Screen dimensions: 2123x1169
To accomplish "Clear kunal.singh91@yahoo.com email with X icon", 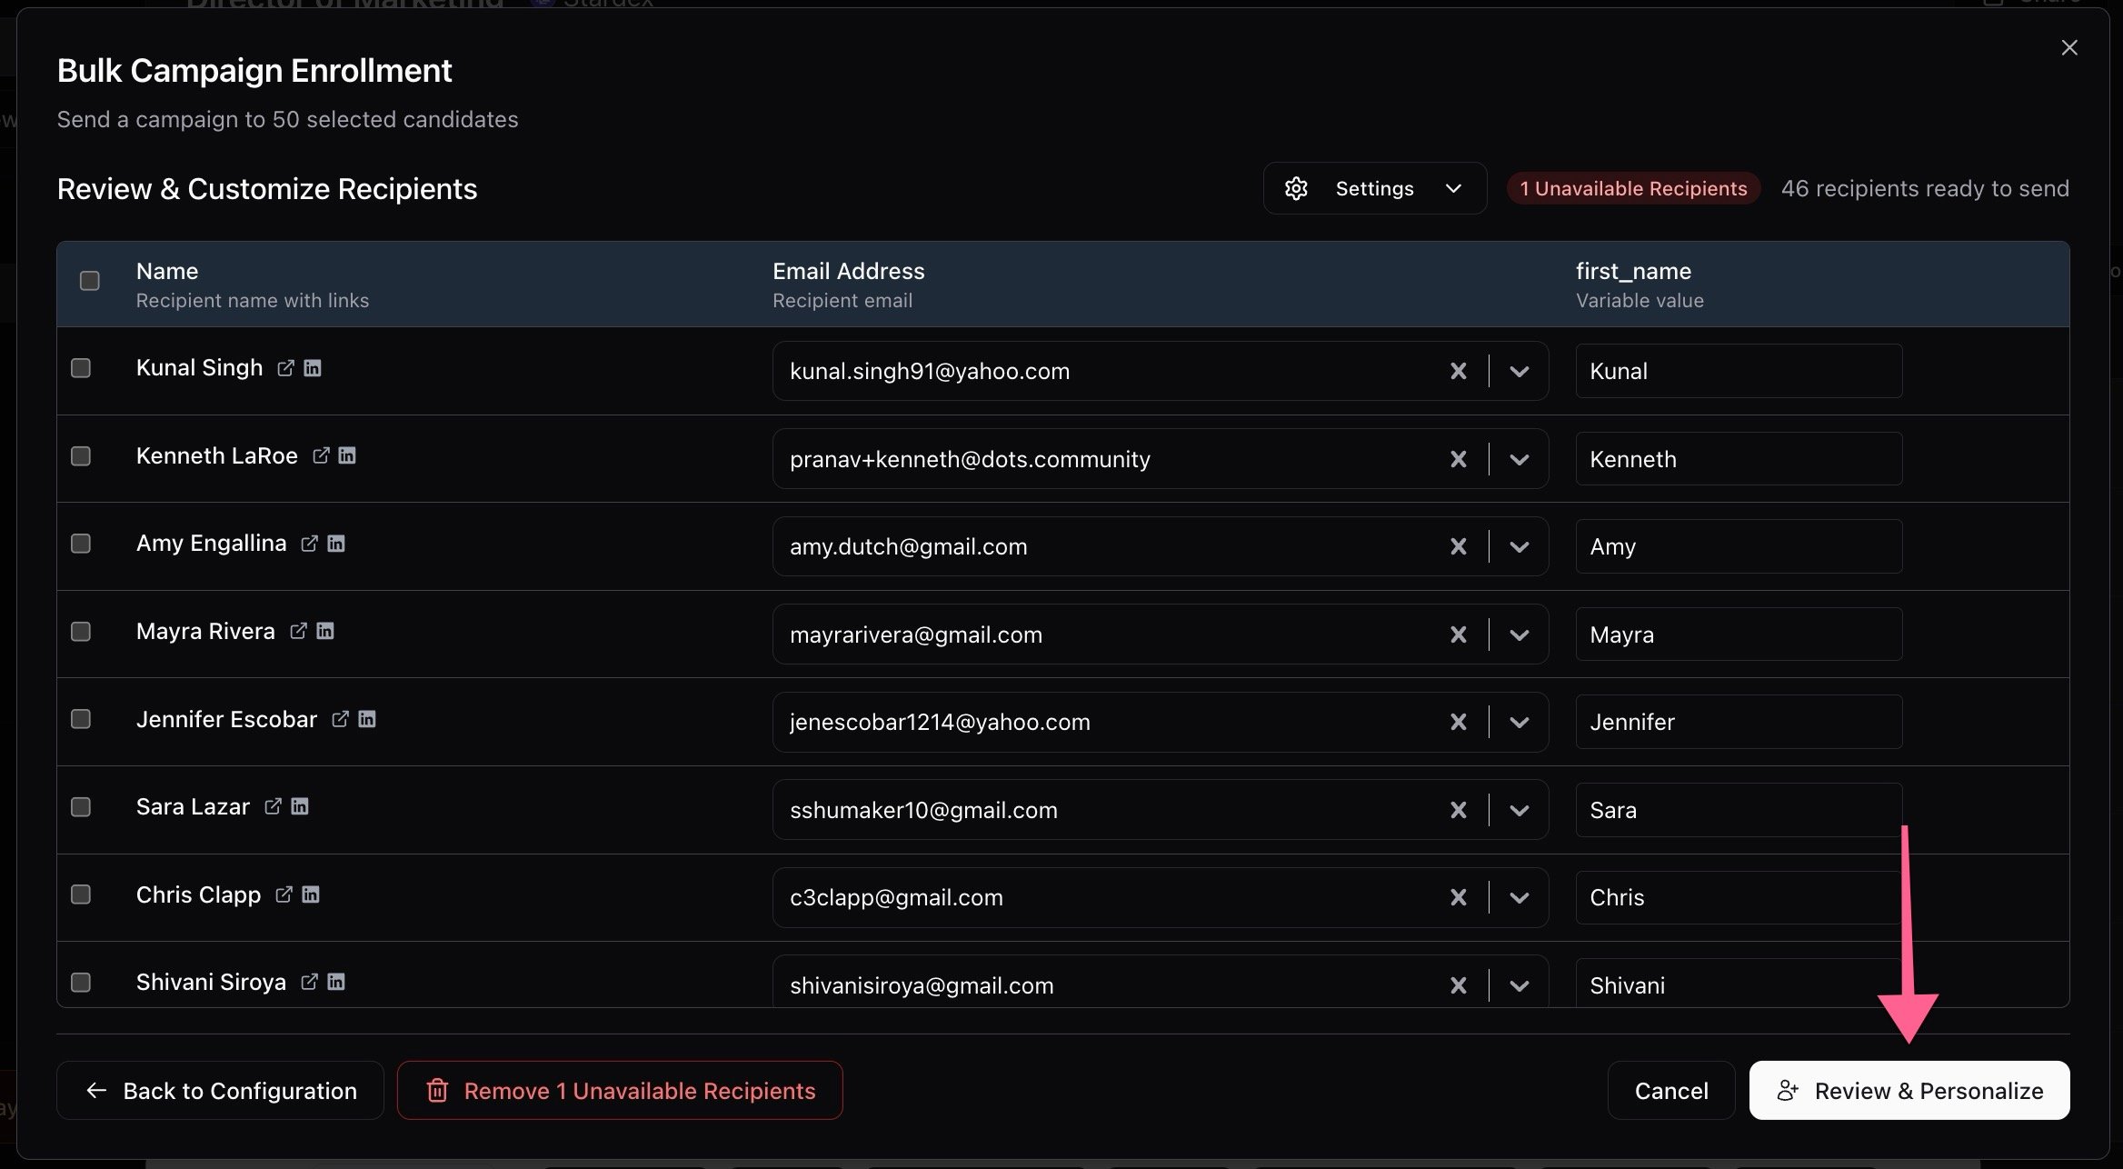I will tap(1459, 371).
